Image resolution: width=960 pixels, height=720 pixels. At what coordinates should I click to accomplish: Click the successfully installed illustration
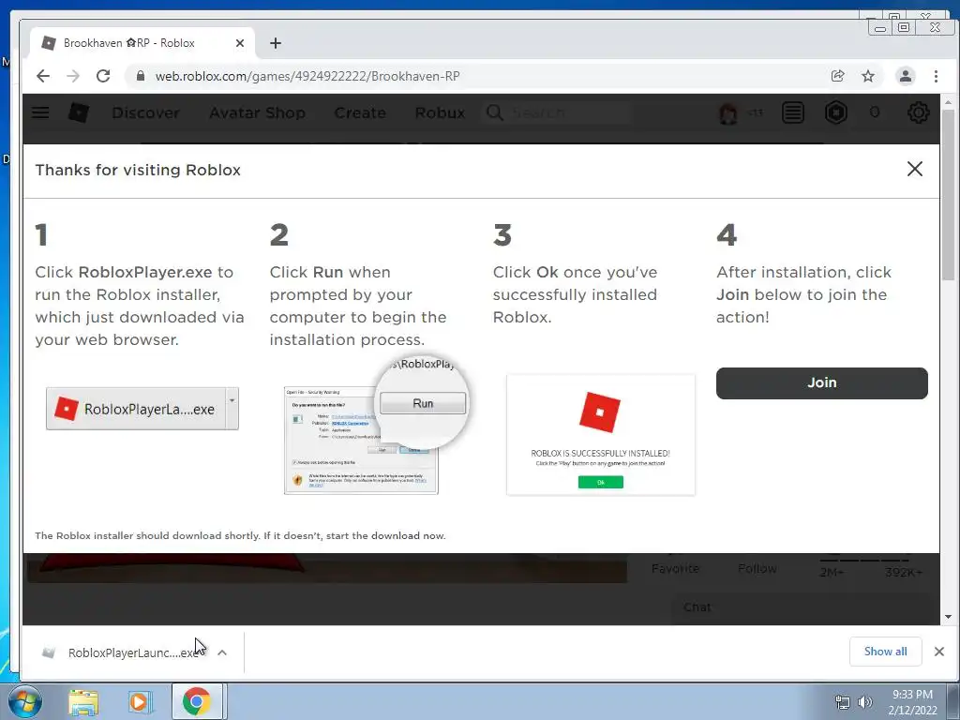click(601, 435)
